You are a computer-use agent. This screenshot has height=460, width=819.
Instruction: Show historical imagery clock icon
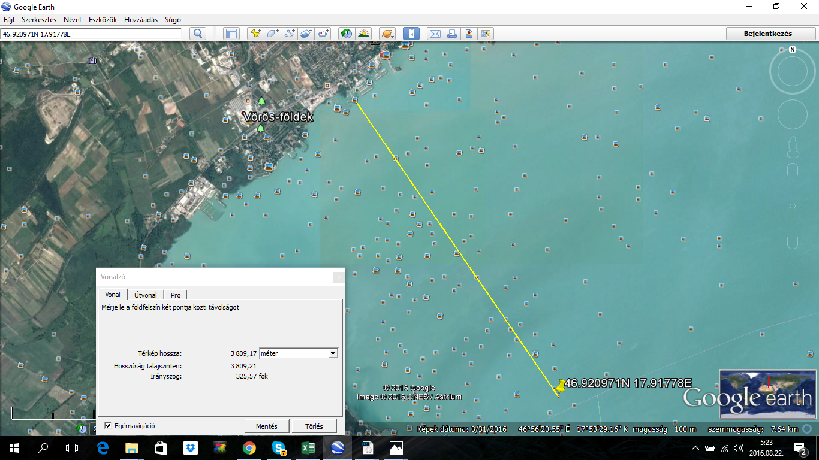(x=347, y=34)
